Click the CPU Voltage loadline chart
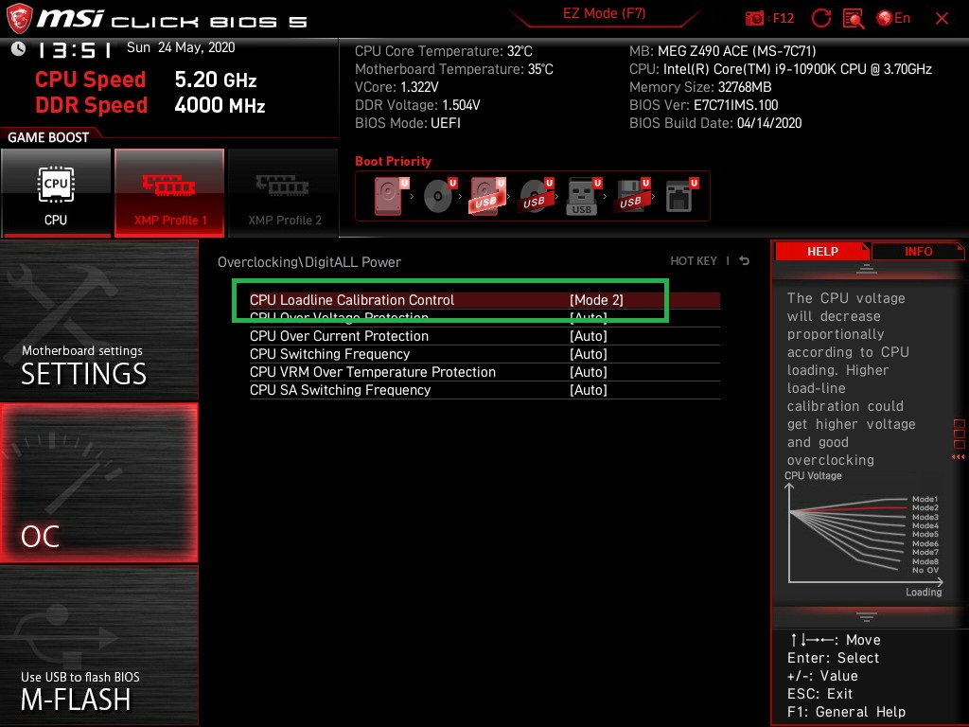Viewport: 969px width, 727px height. pos(864,535)
